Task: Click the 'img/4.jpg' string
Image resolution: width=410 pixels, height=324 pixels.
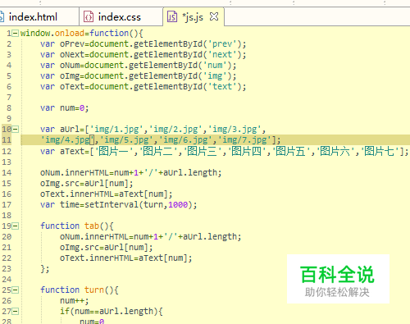Action: tap(67, 140)
